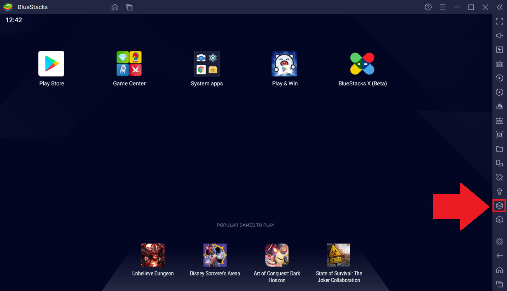
Task: Click the volume speaker icon in sidebar
Action: [x=499, y=35]
